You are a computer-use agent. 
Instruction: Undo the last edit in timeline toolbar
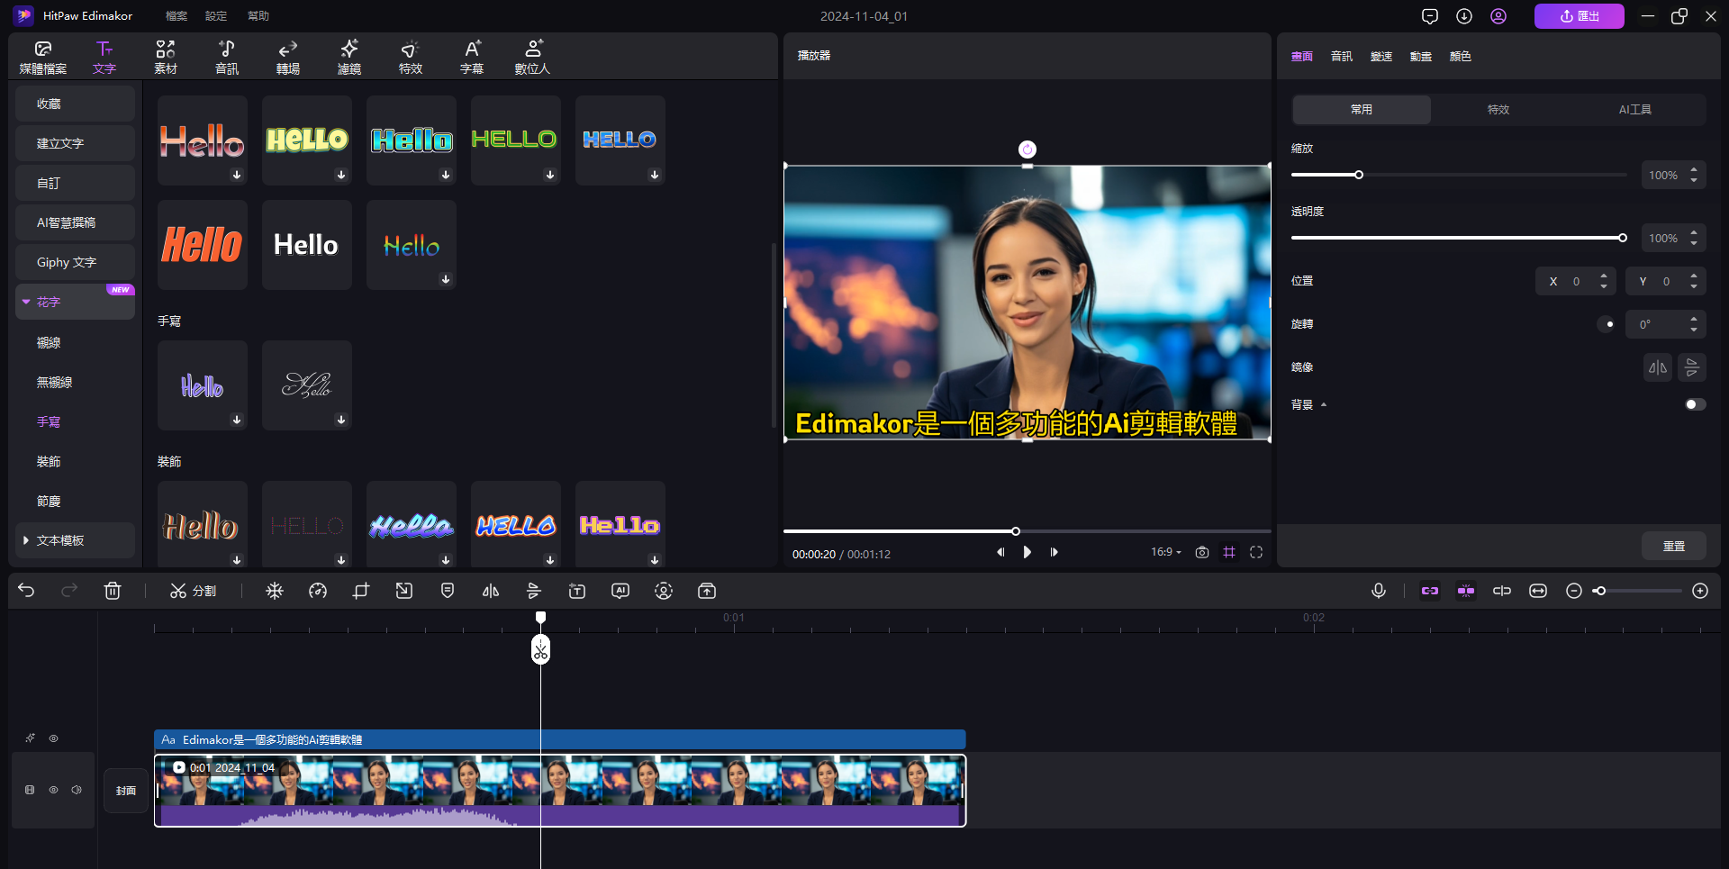[x=26, y=591]
